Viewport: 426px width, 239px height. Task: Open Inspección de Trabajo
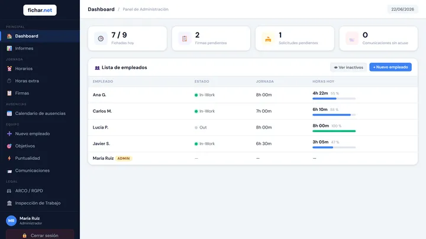pos(40,203)
